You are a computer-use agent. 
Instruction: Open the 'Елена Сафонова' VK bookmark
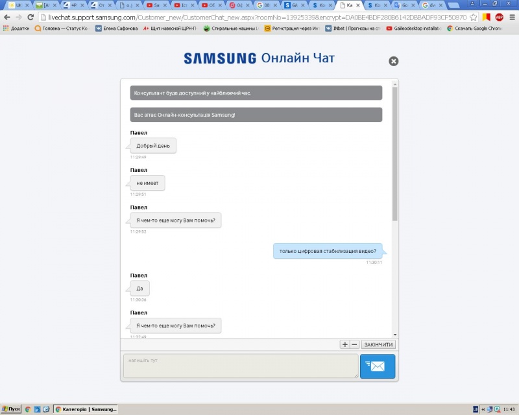pyautogui.click(x=117, y=29)
